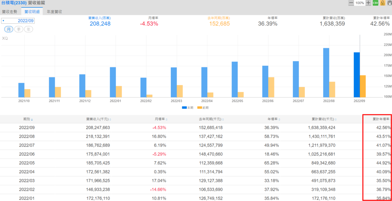
Task: Select the 營收明細 tab
Action: 32,11
